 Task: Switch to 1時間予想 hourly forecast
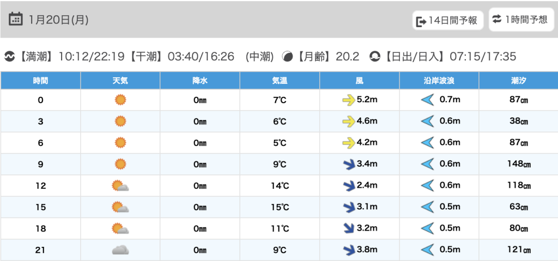pyautogui.click(x=520, y=20)
